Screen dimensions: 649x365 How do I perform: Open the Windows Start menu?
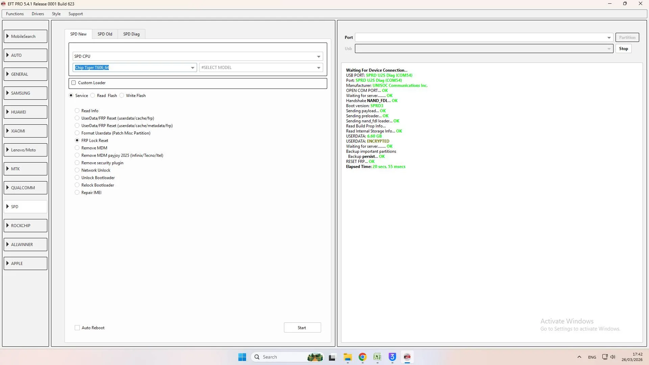242,357
